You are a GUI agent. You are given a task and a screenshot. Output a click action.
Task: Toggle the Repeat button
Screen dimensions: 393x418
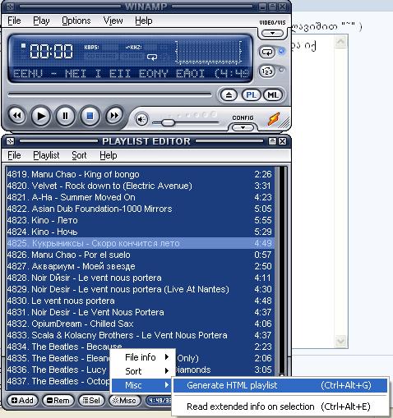tap(267, 52)
